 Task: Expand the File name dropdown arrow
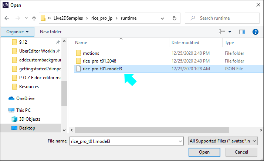point(180,141)
